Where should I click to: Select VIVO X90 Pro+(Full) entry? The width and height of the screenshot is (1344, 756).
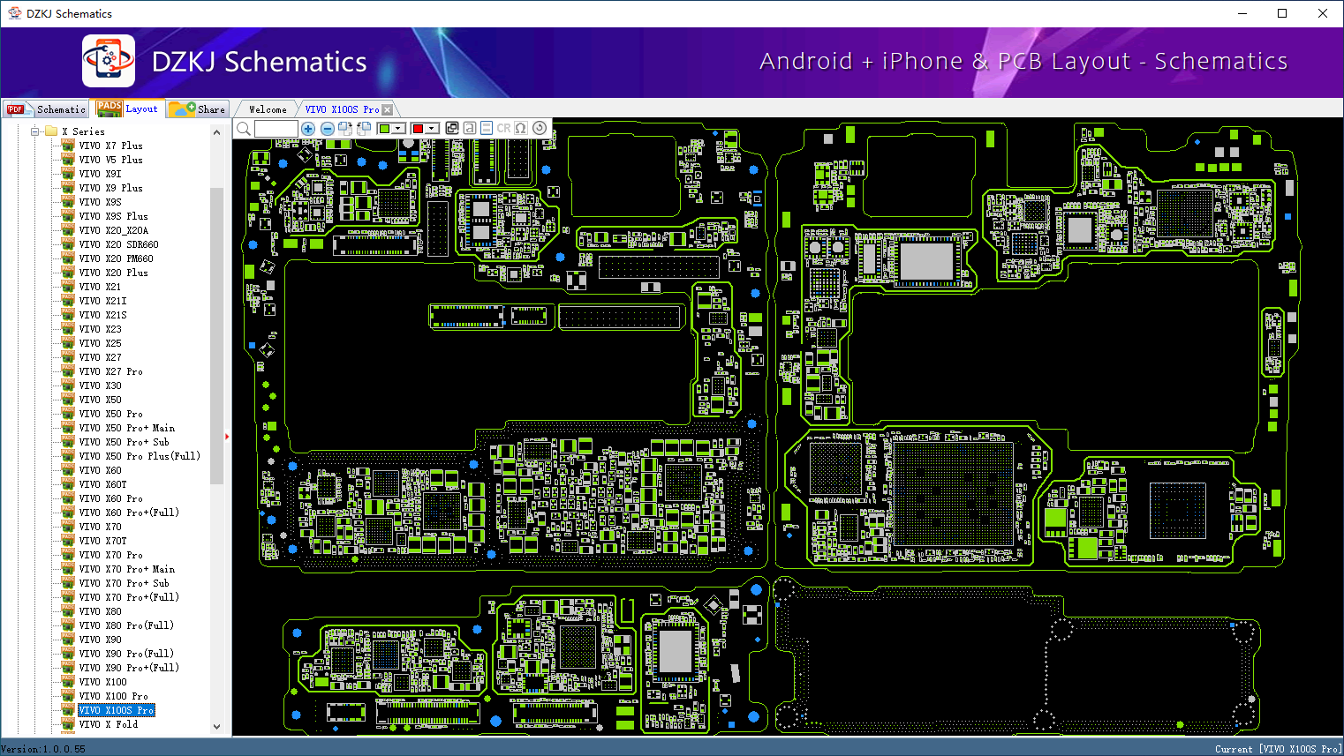(x=129, y=668)
